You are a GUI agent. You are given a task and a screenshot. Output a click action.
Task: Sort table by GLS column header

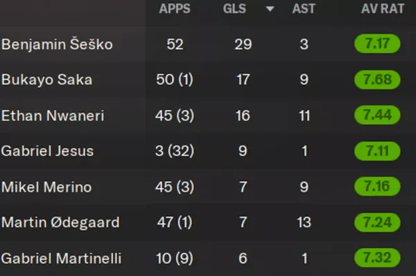click(234, 9)
